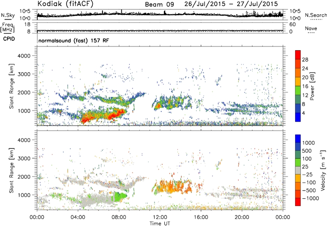The height and width of the screenshot is (226, 327).
Task: Click the "28" power color bar value
Action: (305, 60)
